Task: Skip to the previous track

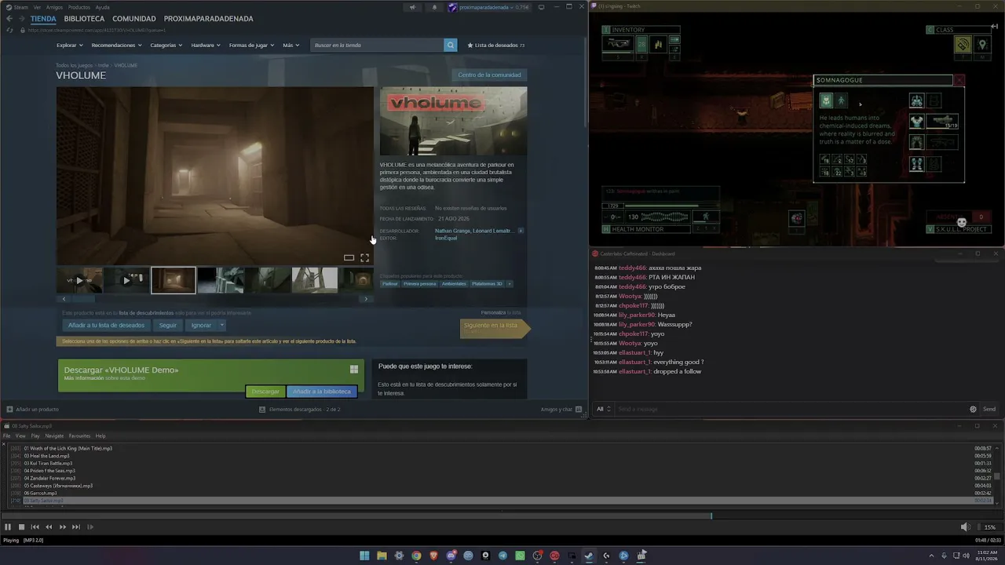Action: 35,527
